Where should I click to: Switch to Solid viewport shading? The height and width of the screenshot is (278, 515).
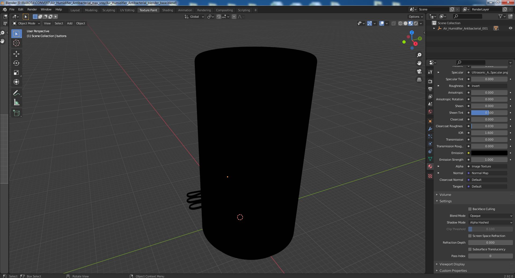406,23
